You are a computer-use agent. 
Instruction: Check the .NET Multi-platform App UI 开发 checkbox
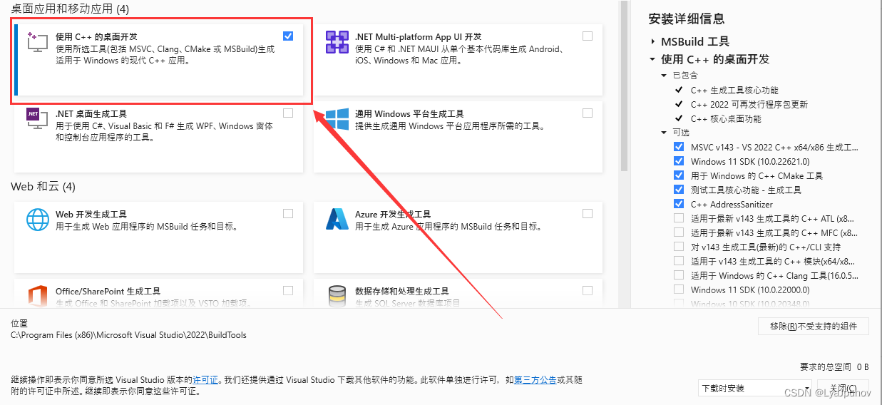coord(588,36)
